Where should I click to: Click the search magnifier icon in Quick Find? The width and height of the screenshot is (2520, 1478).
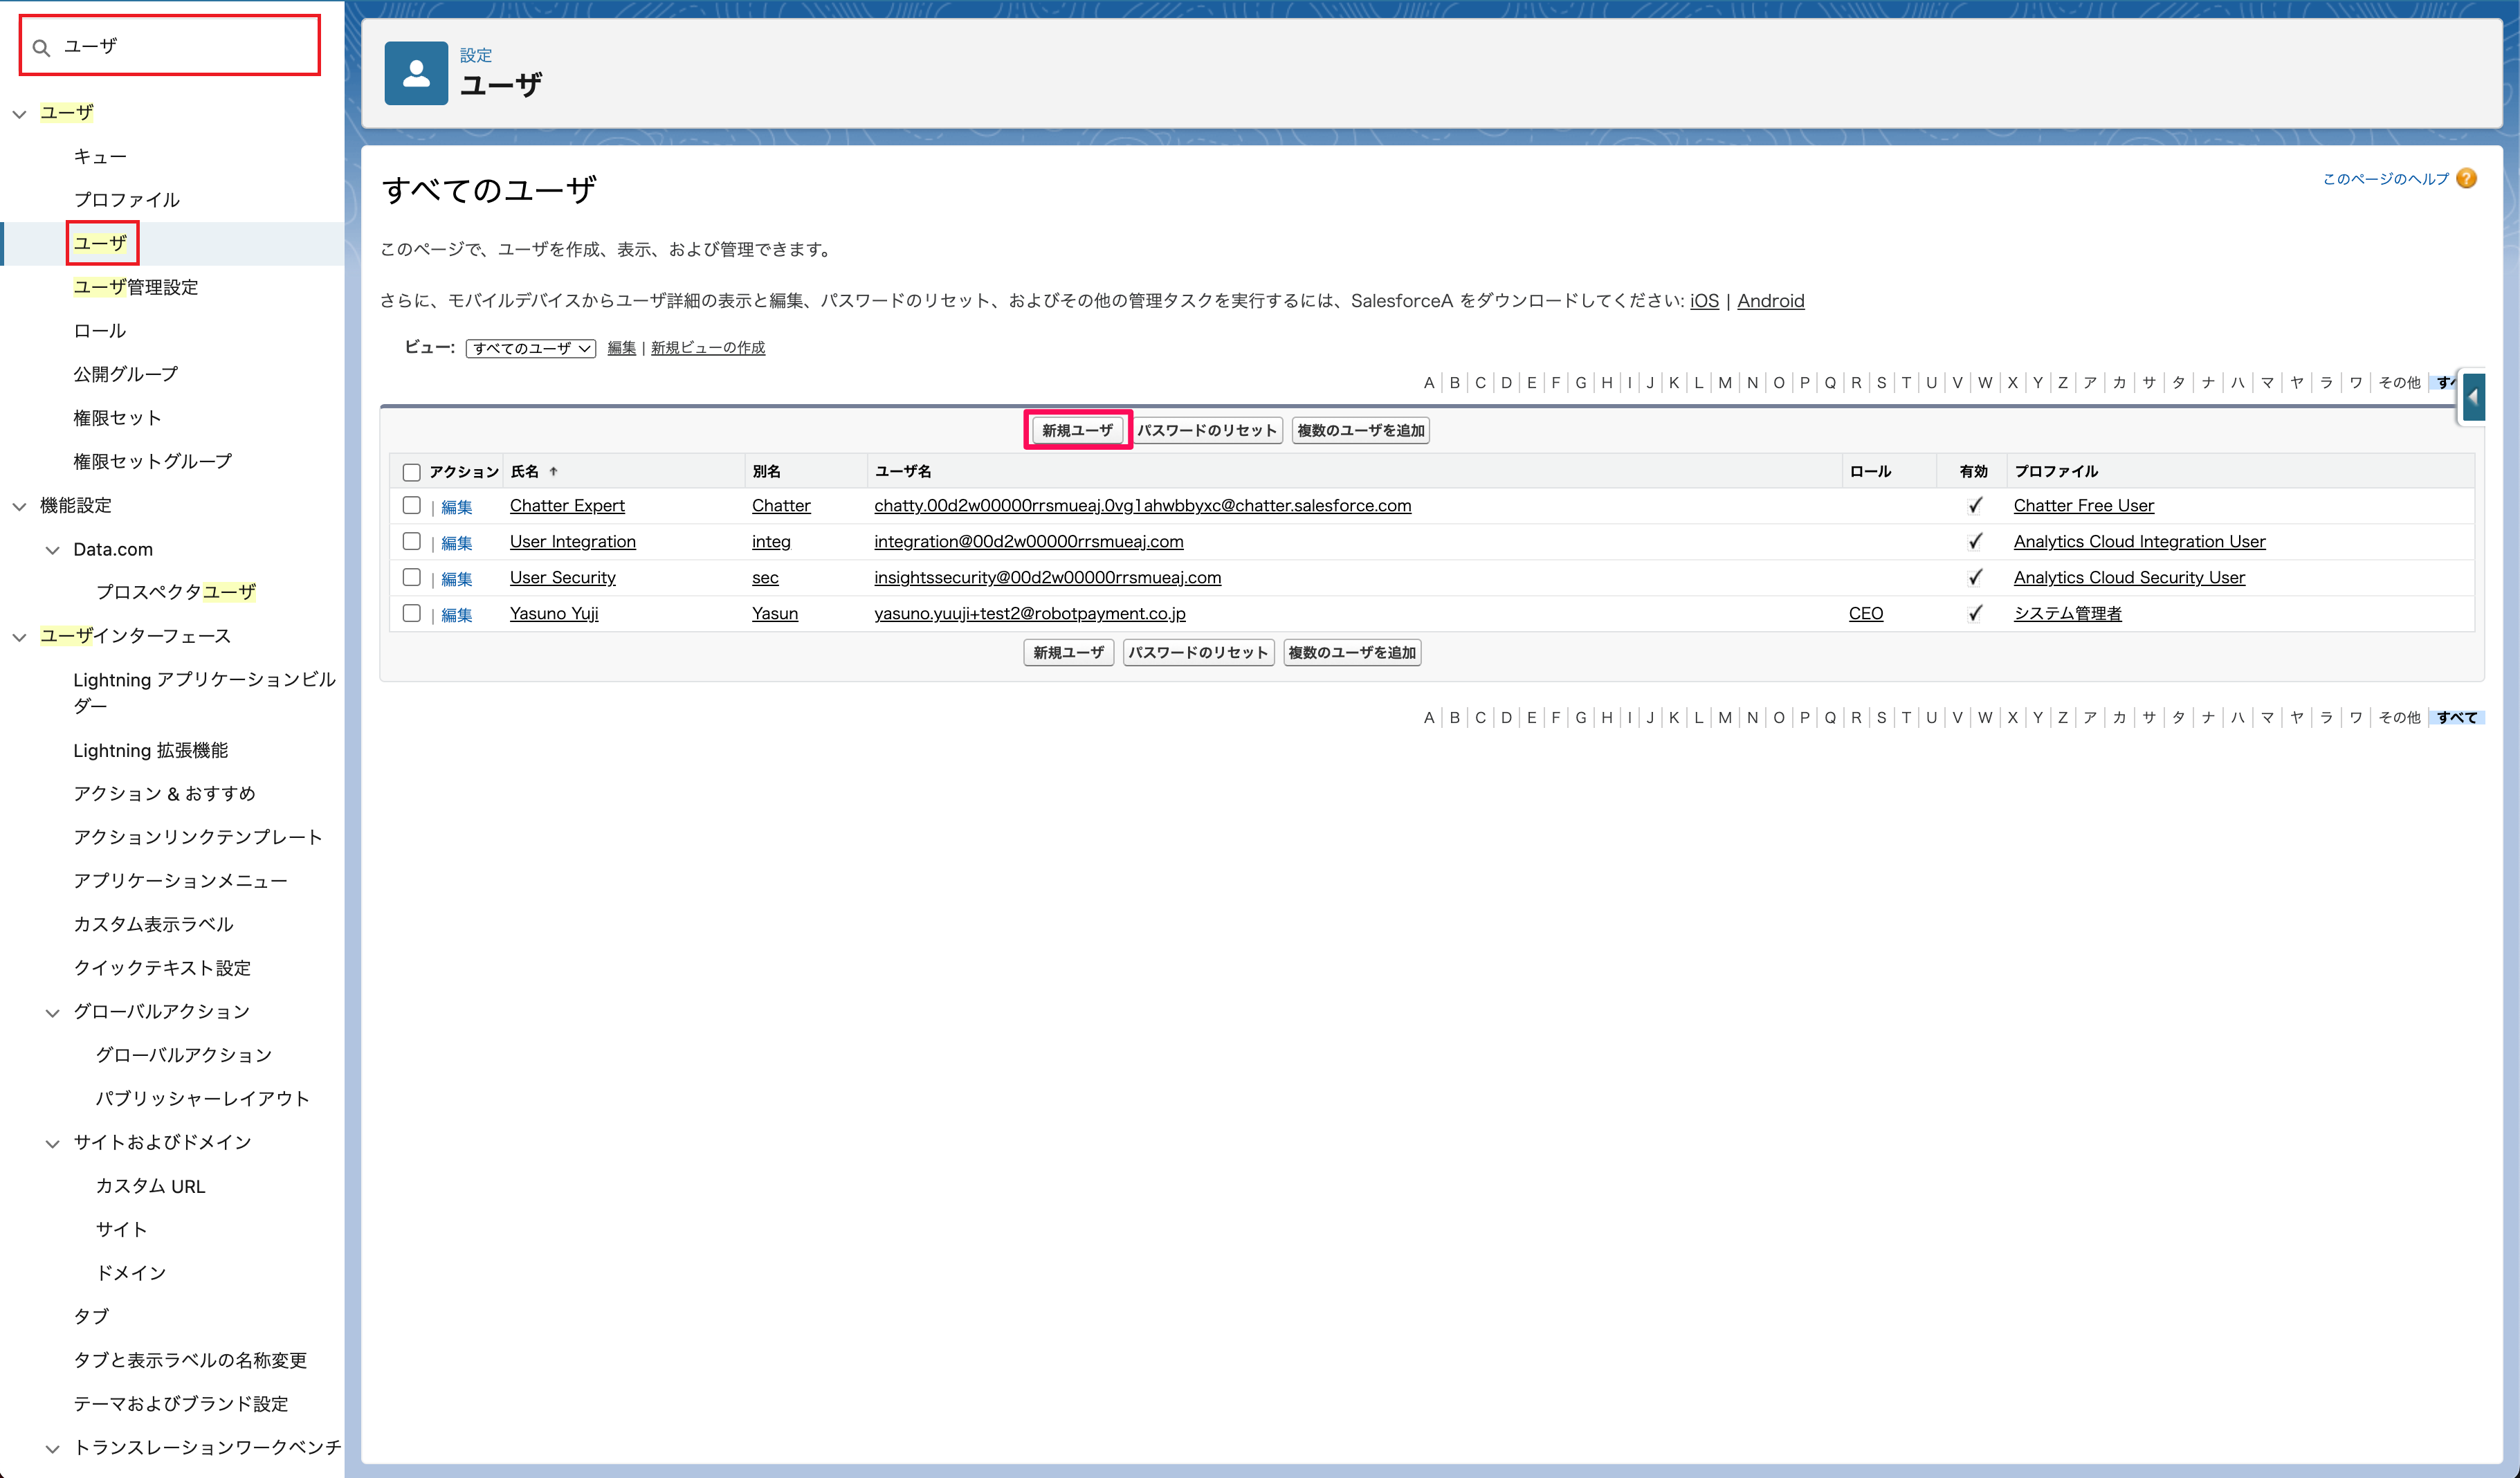coord(41,47)
